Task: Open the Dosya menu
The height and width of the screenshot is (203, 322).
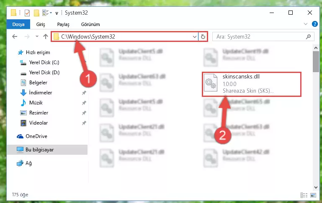Action: (18, 24)
